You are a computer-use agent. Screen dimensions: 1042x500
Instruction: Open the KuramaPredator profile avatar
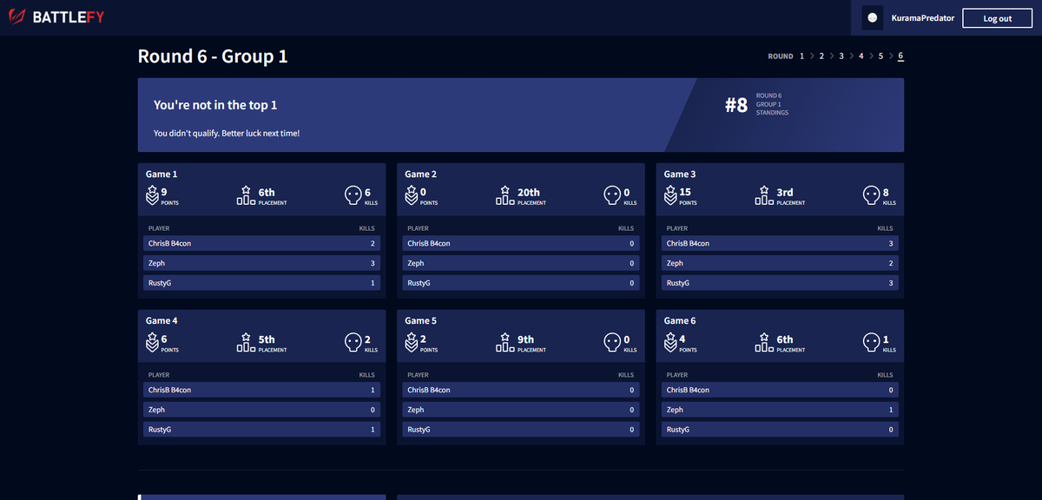pos(873,17)
